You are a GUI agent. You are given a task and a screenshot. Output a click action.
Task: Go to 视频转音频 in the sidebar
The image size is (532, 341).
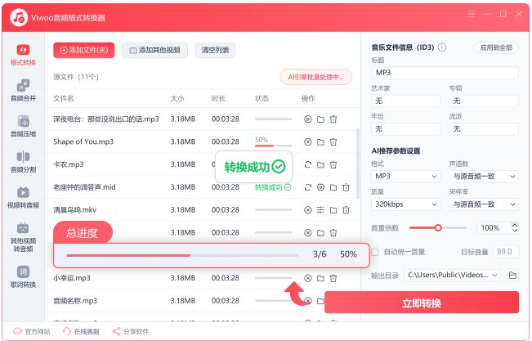coord(23,198)
